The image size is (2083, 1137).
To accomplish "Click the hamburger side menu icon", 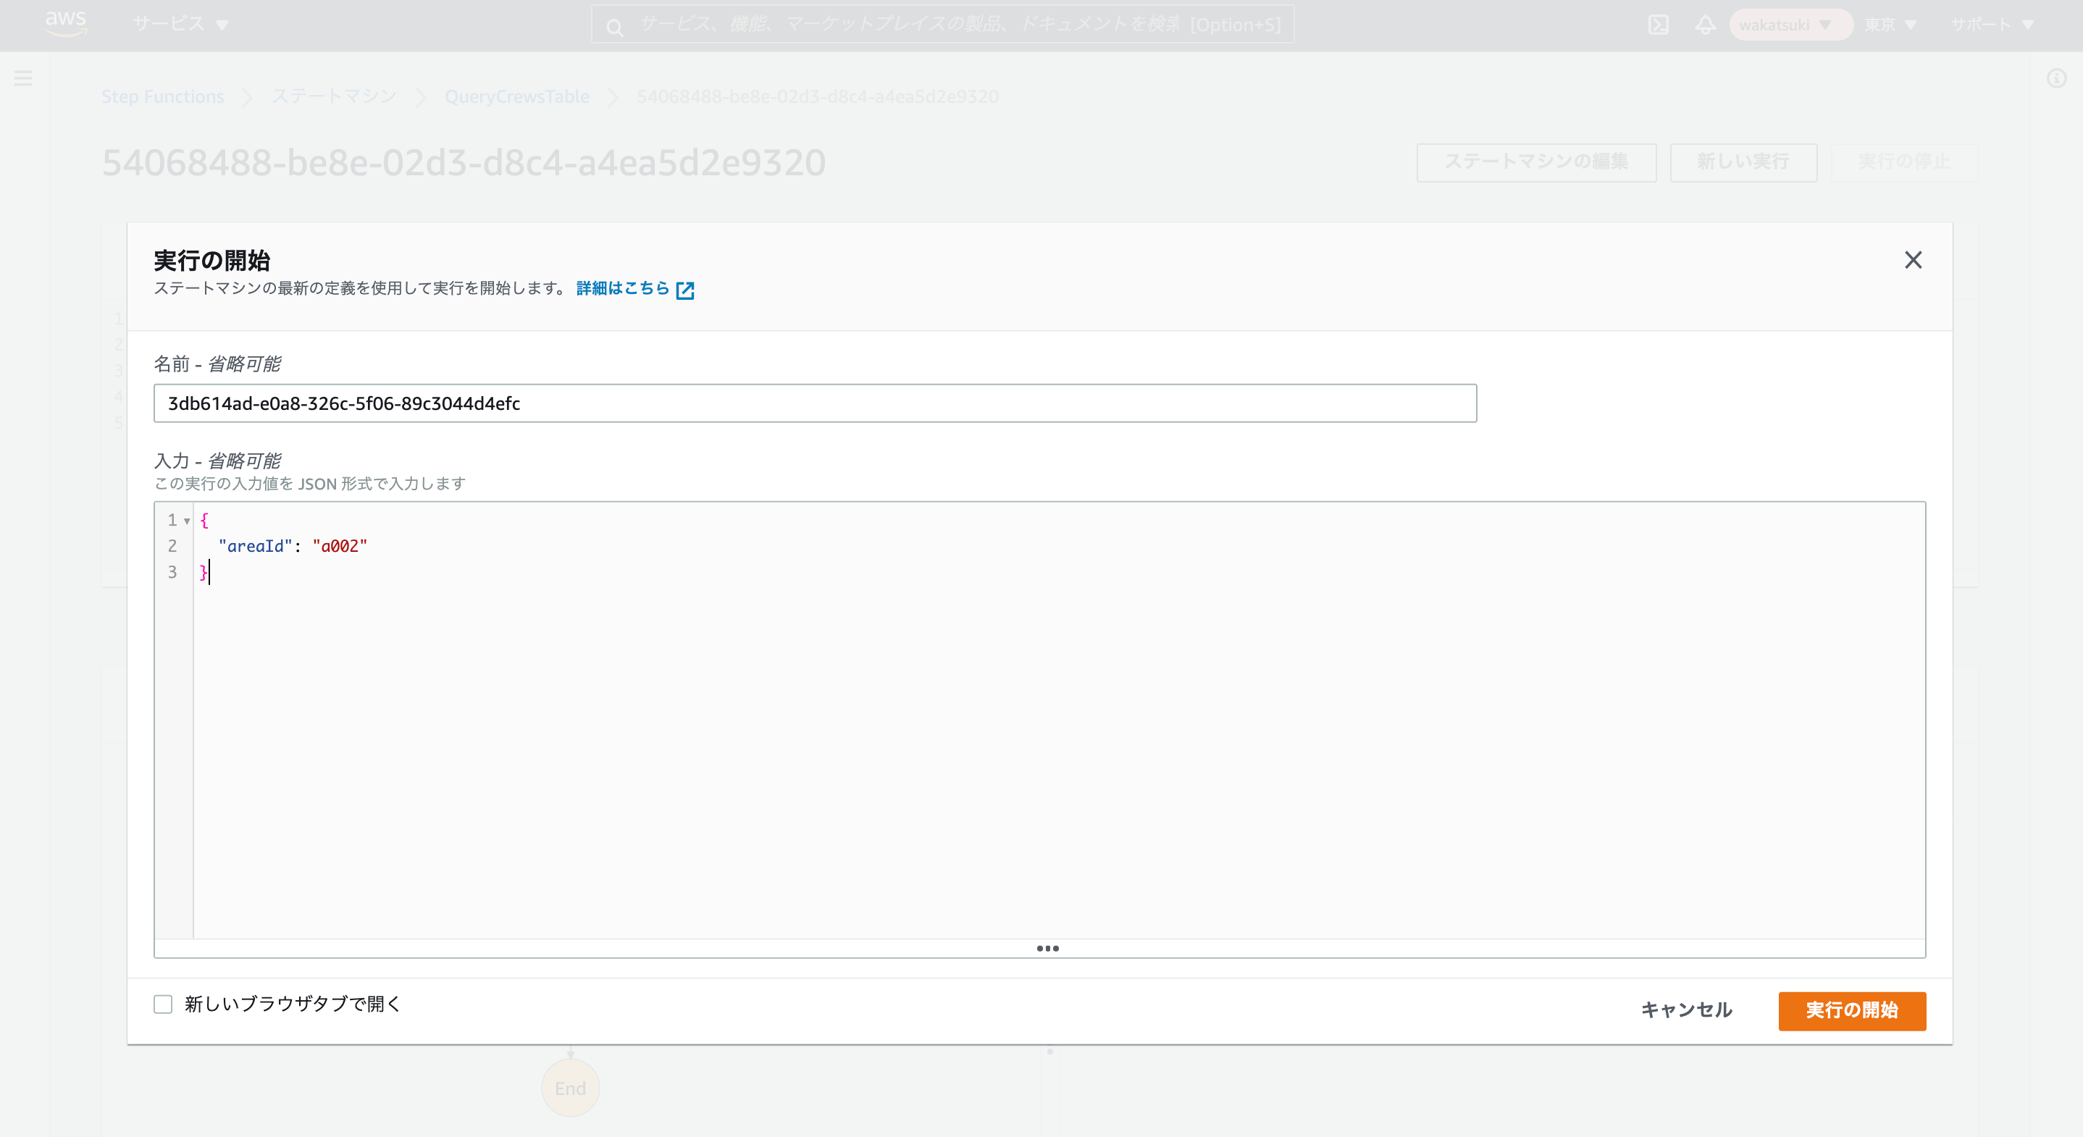I will (23, 77).
